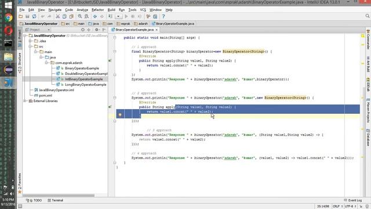Expand the External Libraries node
Image resolution: width=371 pixels, height=209 pixels.
pyautogui.click(x=25, y=101)
